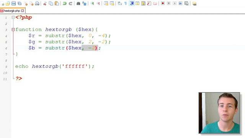The height and width of the screenshot is (138, 245).
Task: Click line number 1 in the margin
Action: (6, 18)
